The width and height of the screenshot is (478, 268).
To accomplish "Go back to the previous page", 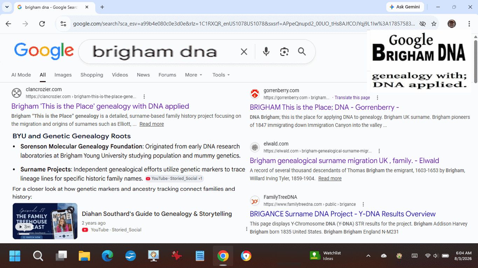I will click(8, 24).
